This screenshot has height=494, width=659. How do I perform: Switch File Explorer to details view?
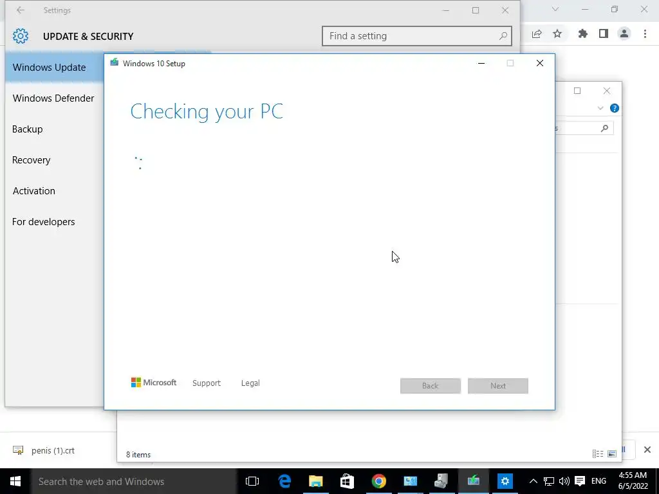pos(598,453)
